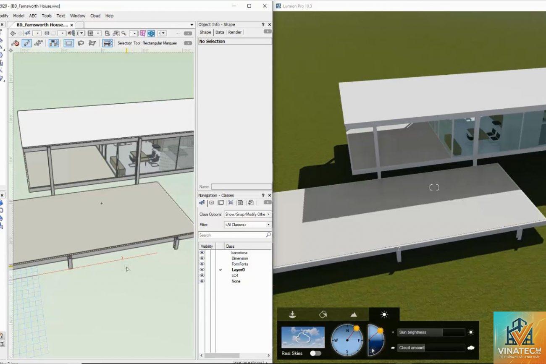Adjust the Cloud amount slider
546x364 pixels.
tap(431, 348)
